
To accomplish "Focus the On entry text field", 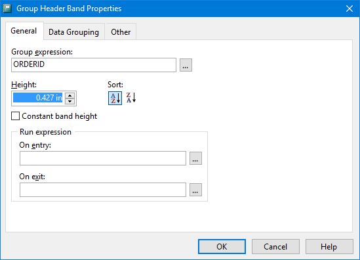I will pyautogui.click(x=103, y=158).
